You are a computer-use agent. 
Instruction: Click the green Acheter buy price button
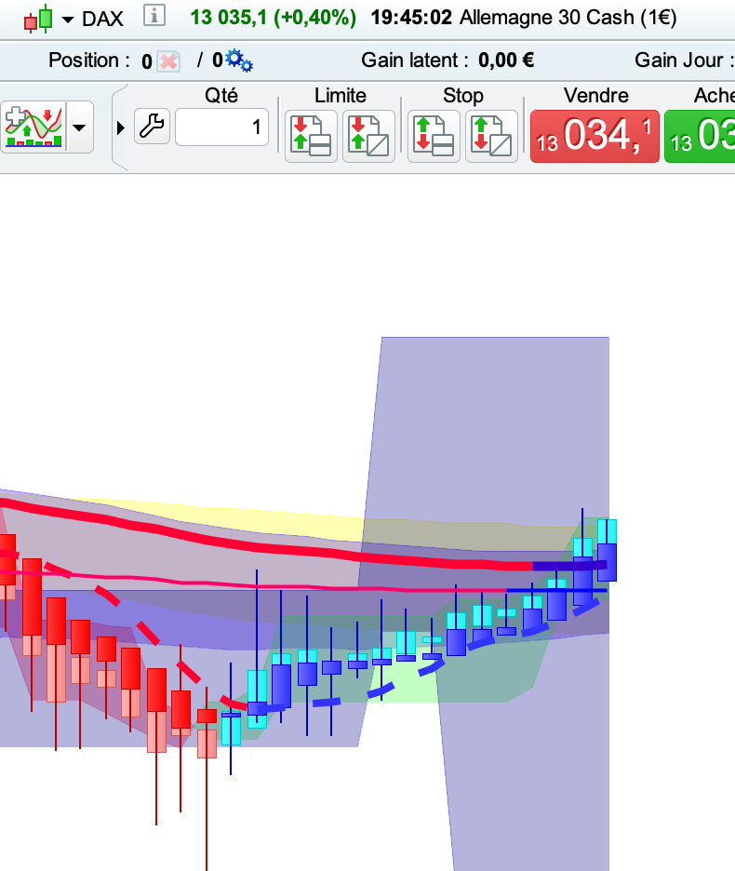click(x=700, y=136)
